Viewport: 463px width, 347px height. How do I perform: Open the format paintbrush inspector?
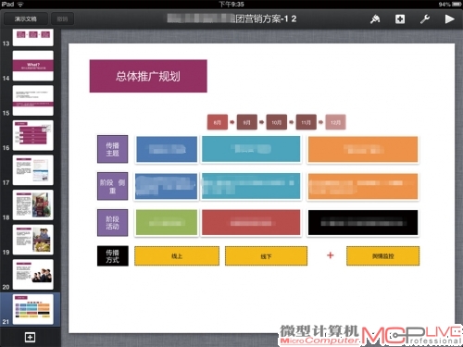click(375, 19)
